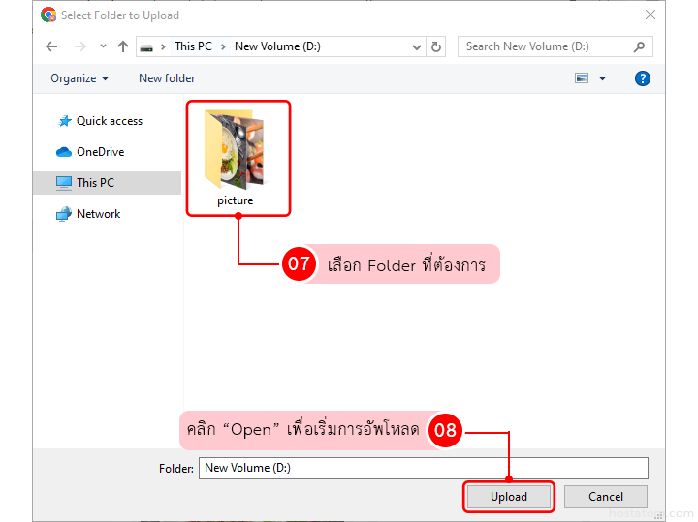This screenshot has height=522, width=698.
Task: Click the Cancel button
Action: (x=605, y=497)
